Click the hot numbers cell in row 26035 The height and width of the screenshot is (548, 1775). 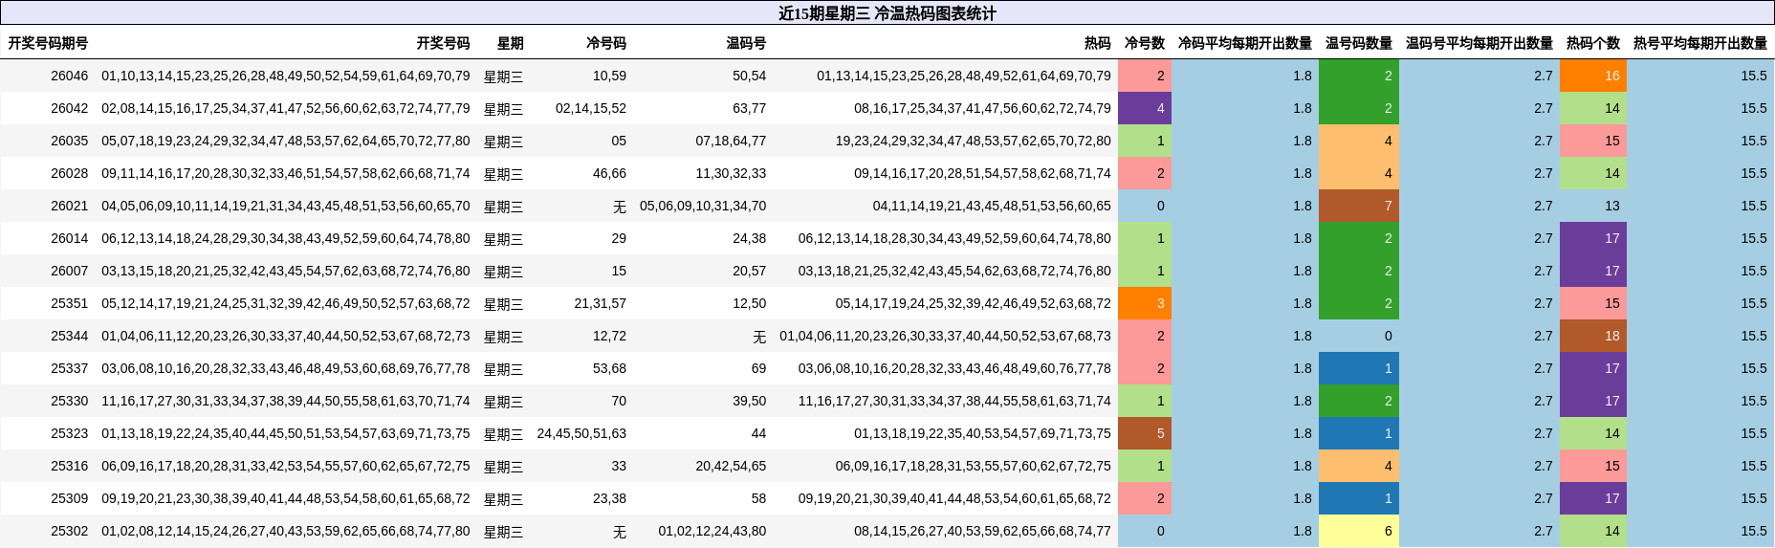coord(974,141)
